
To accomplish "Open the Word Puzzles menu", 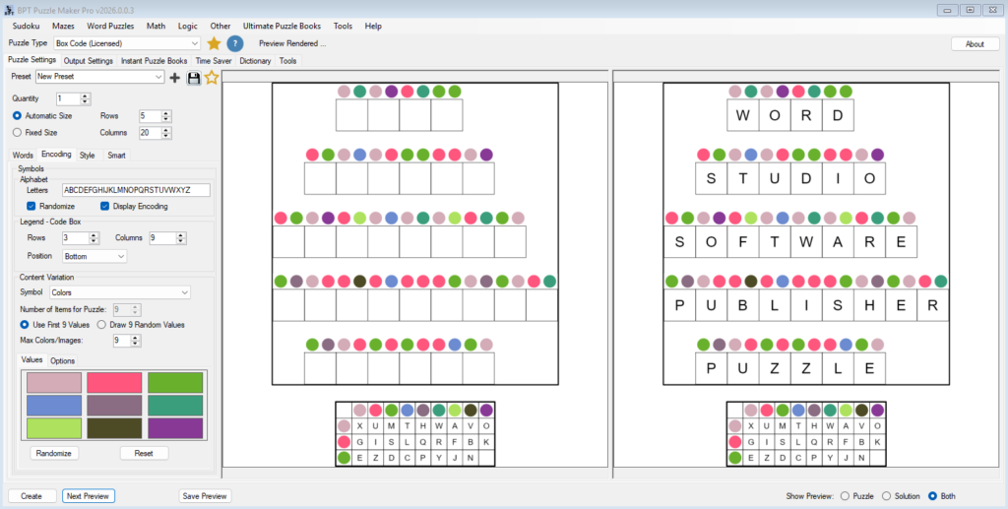I will click(x=109, y=26).
